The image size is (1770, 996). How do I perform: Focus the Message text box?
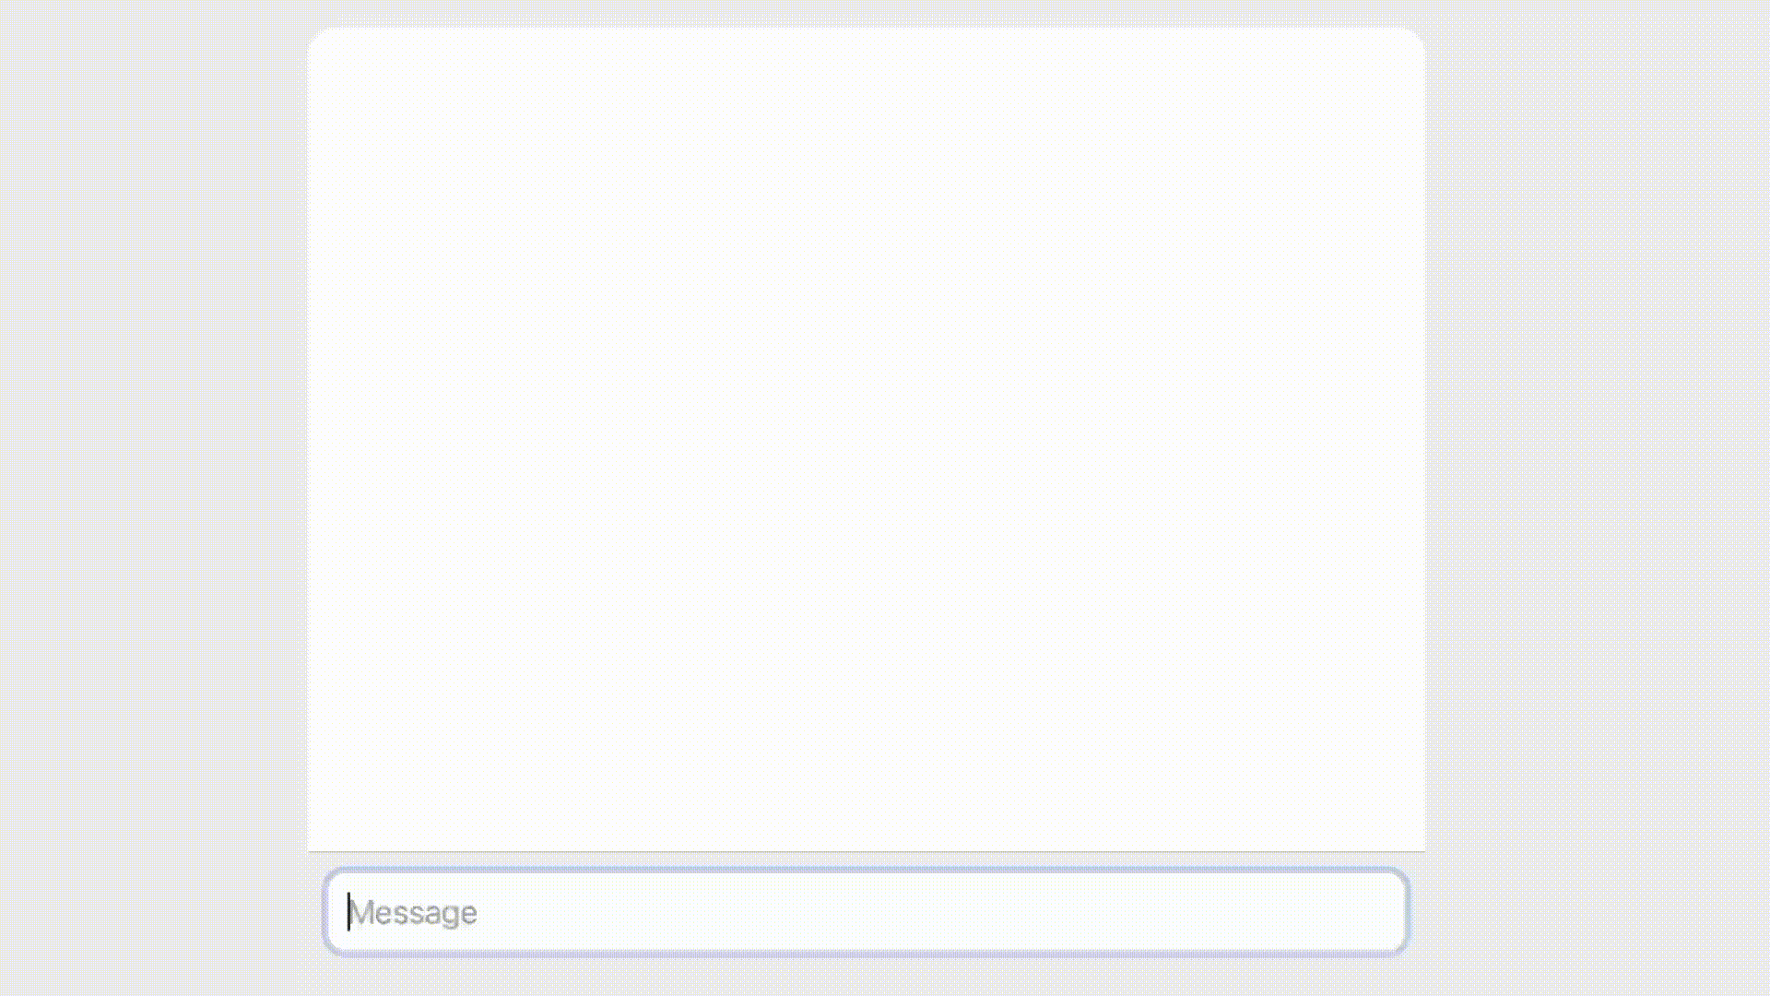pyautogui.click(x=866, y=912)
